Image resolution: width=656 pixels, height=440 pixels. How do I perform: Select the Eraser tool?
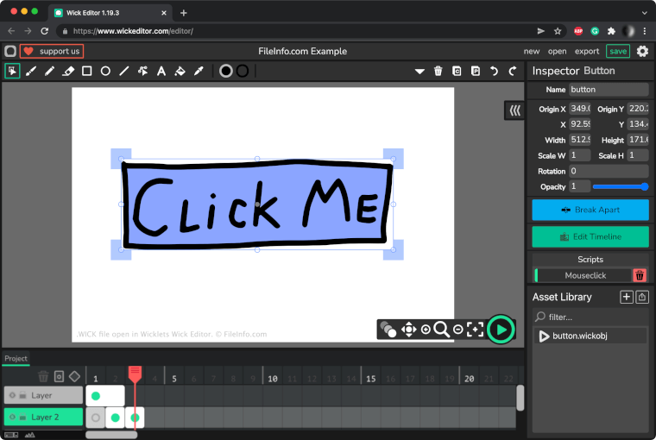point(68,71)
